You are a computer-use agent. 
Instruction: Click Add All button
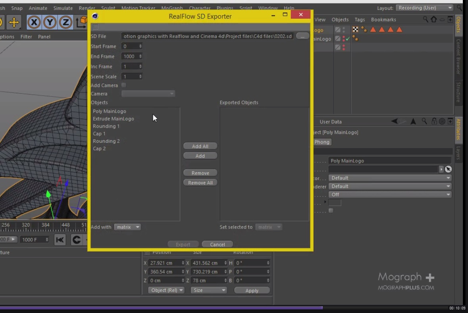200,146
